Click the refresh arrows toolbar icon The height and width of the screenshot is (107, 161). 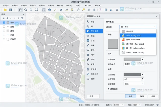111,10
